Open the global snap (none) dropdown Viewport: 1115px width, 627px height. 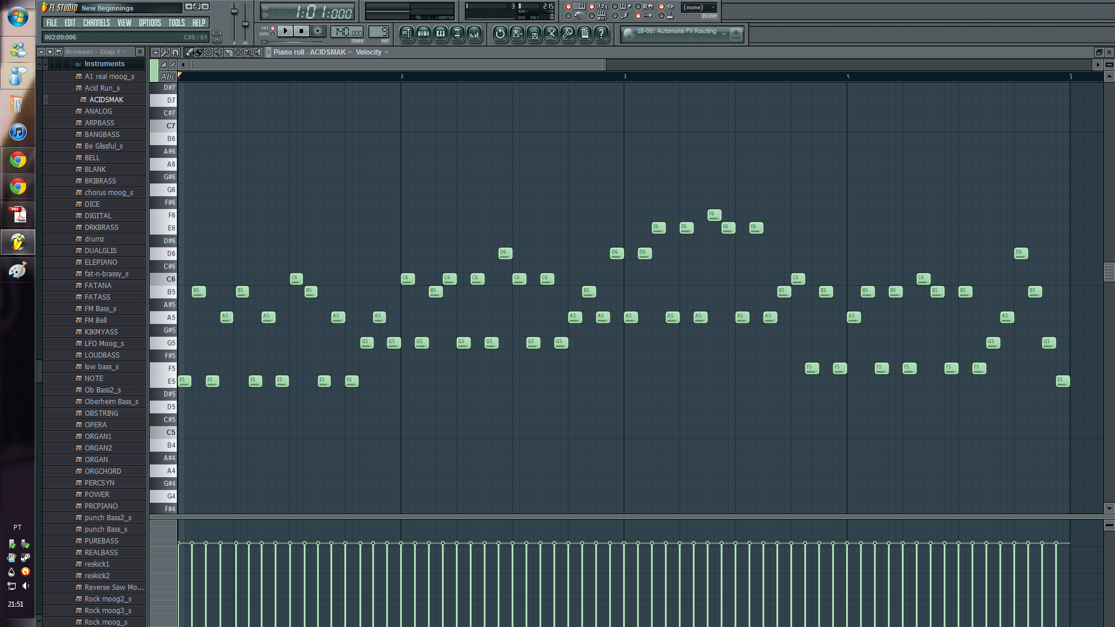tap(699, 8)
